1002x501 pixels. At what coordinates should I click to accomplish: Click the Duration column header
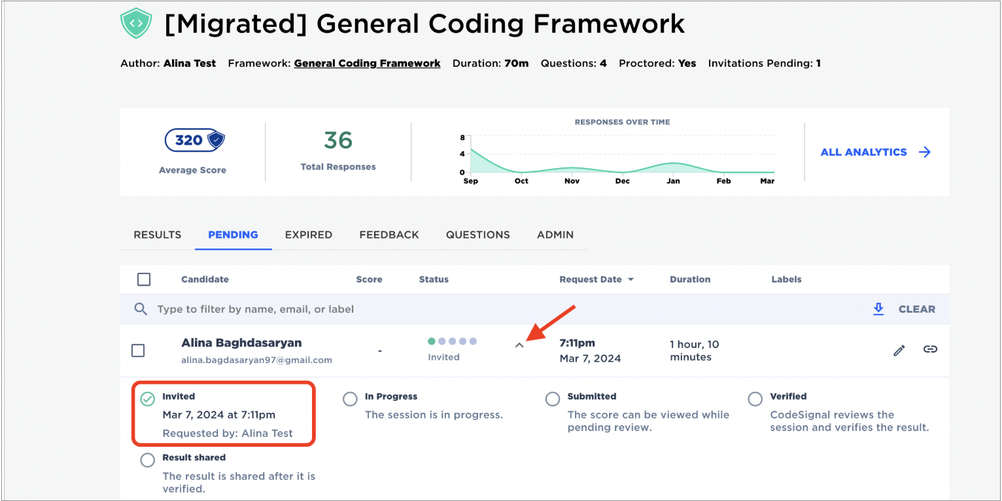click(690, 279)
